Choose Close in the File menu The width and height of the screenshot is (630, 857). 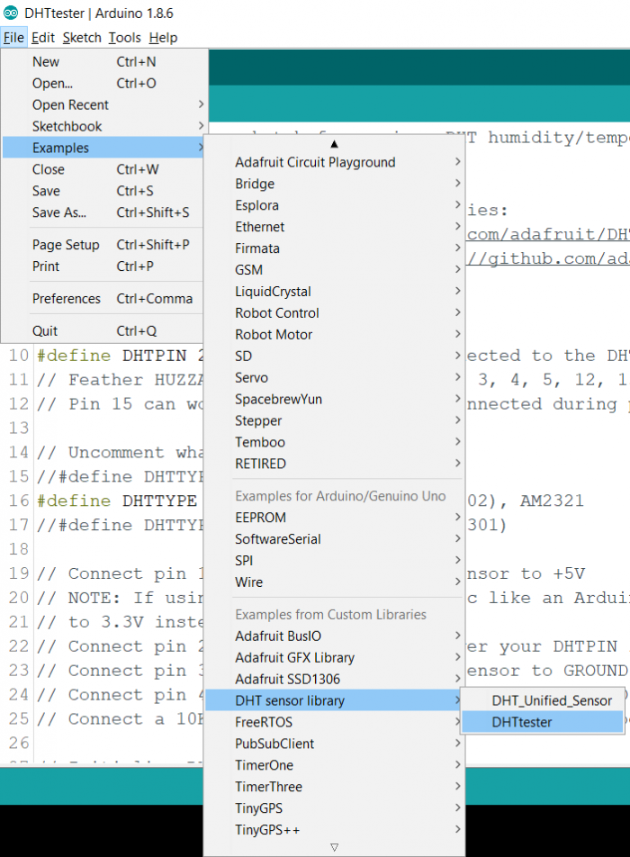click(x=103, y=169)
